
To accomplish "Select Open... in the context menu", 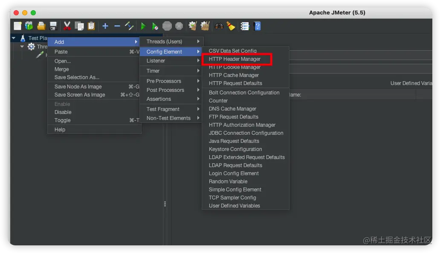I will (x=94, y=61).
